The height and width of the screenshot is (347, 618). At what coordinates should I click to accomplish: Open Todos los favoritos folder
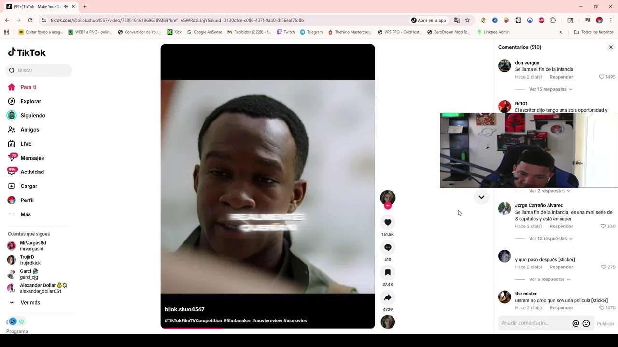[593, 32]
